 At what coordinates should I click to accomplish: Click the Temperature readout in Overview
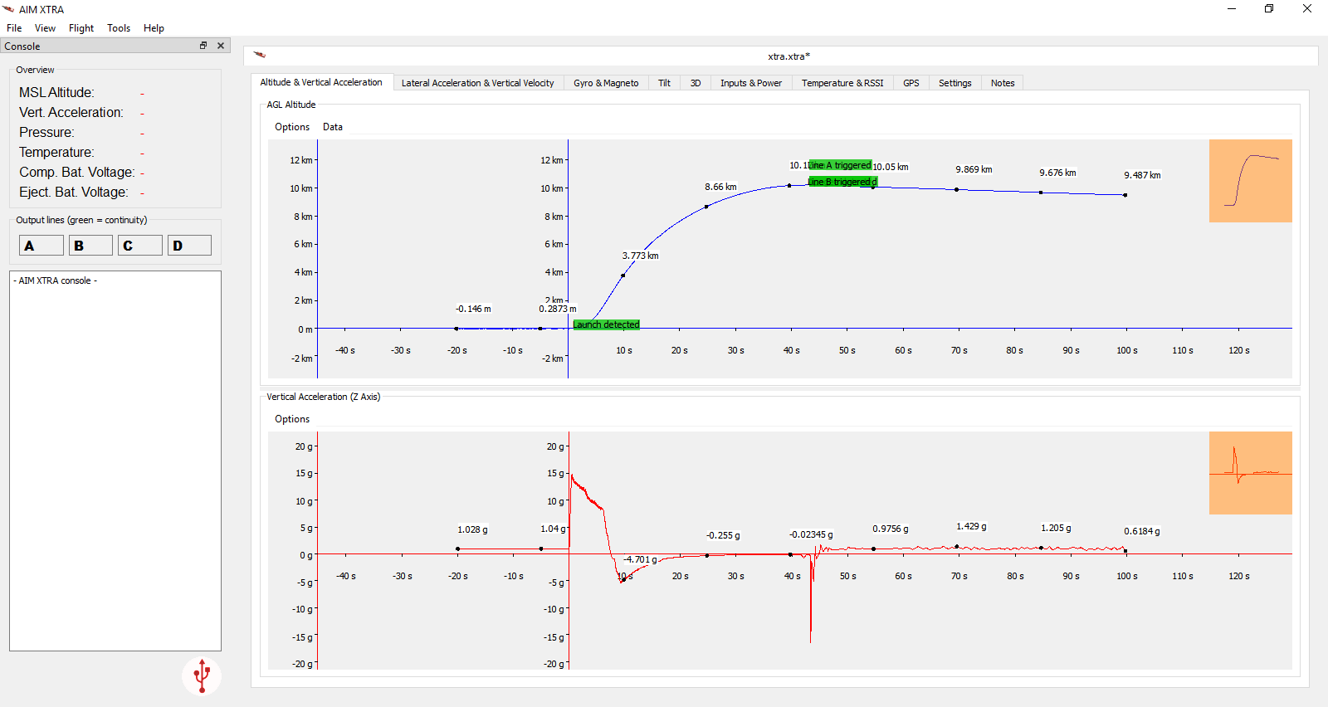pyautogui.click(x=81, y=152)
